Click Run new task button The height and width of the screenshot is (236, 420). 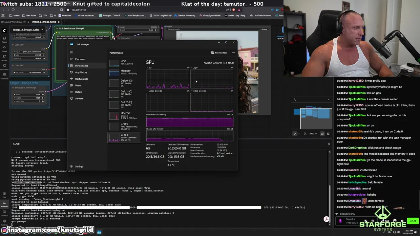pyautogui.click(x=219, y=53)
